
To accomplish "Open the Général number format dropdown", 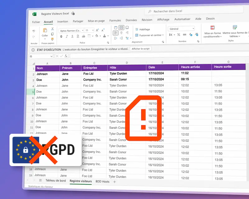I will (x=181, y=29).
